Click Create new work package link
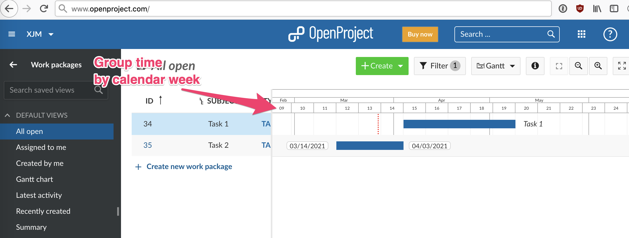Viewport: 629px width, 238px height. [x=189, y=166]
